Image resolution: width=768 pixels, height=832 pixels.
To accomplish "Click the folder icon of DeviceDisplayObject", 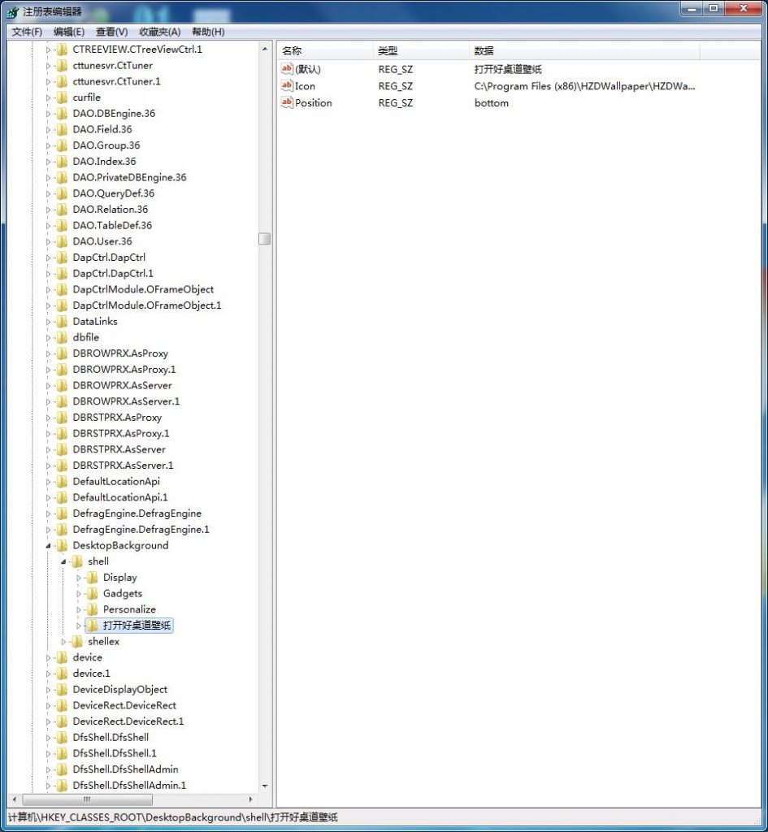I will (63, 689).
